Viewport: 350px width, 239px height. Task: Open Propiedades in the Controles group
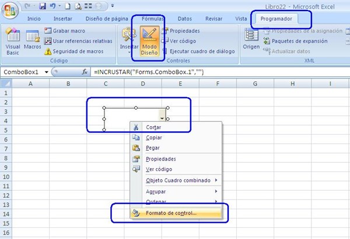181,31
